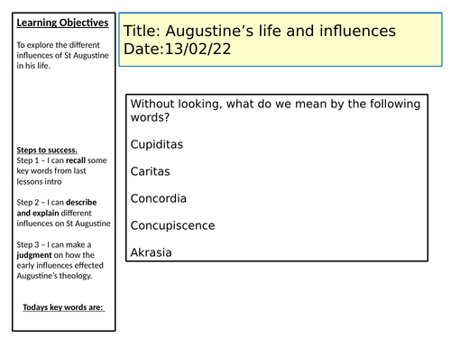
Task: Click the Todays key words are heading
Action: (x=63, y=307)
